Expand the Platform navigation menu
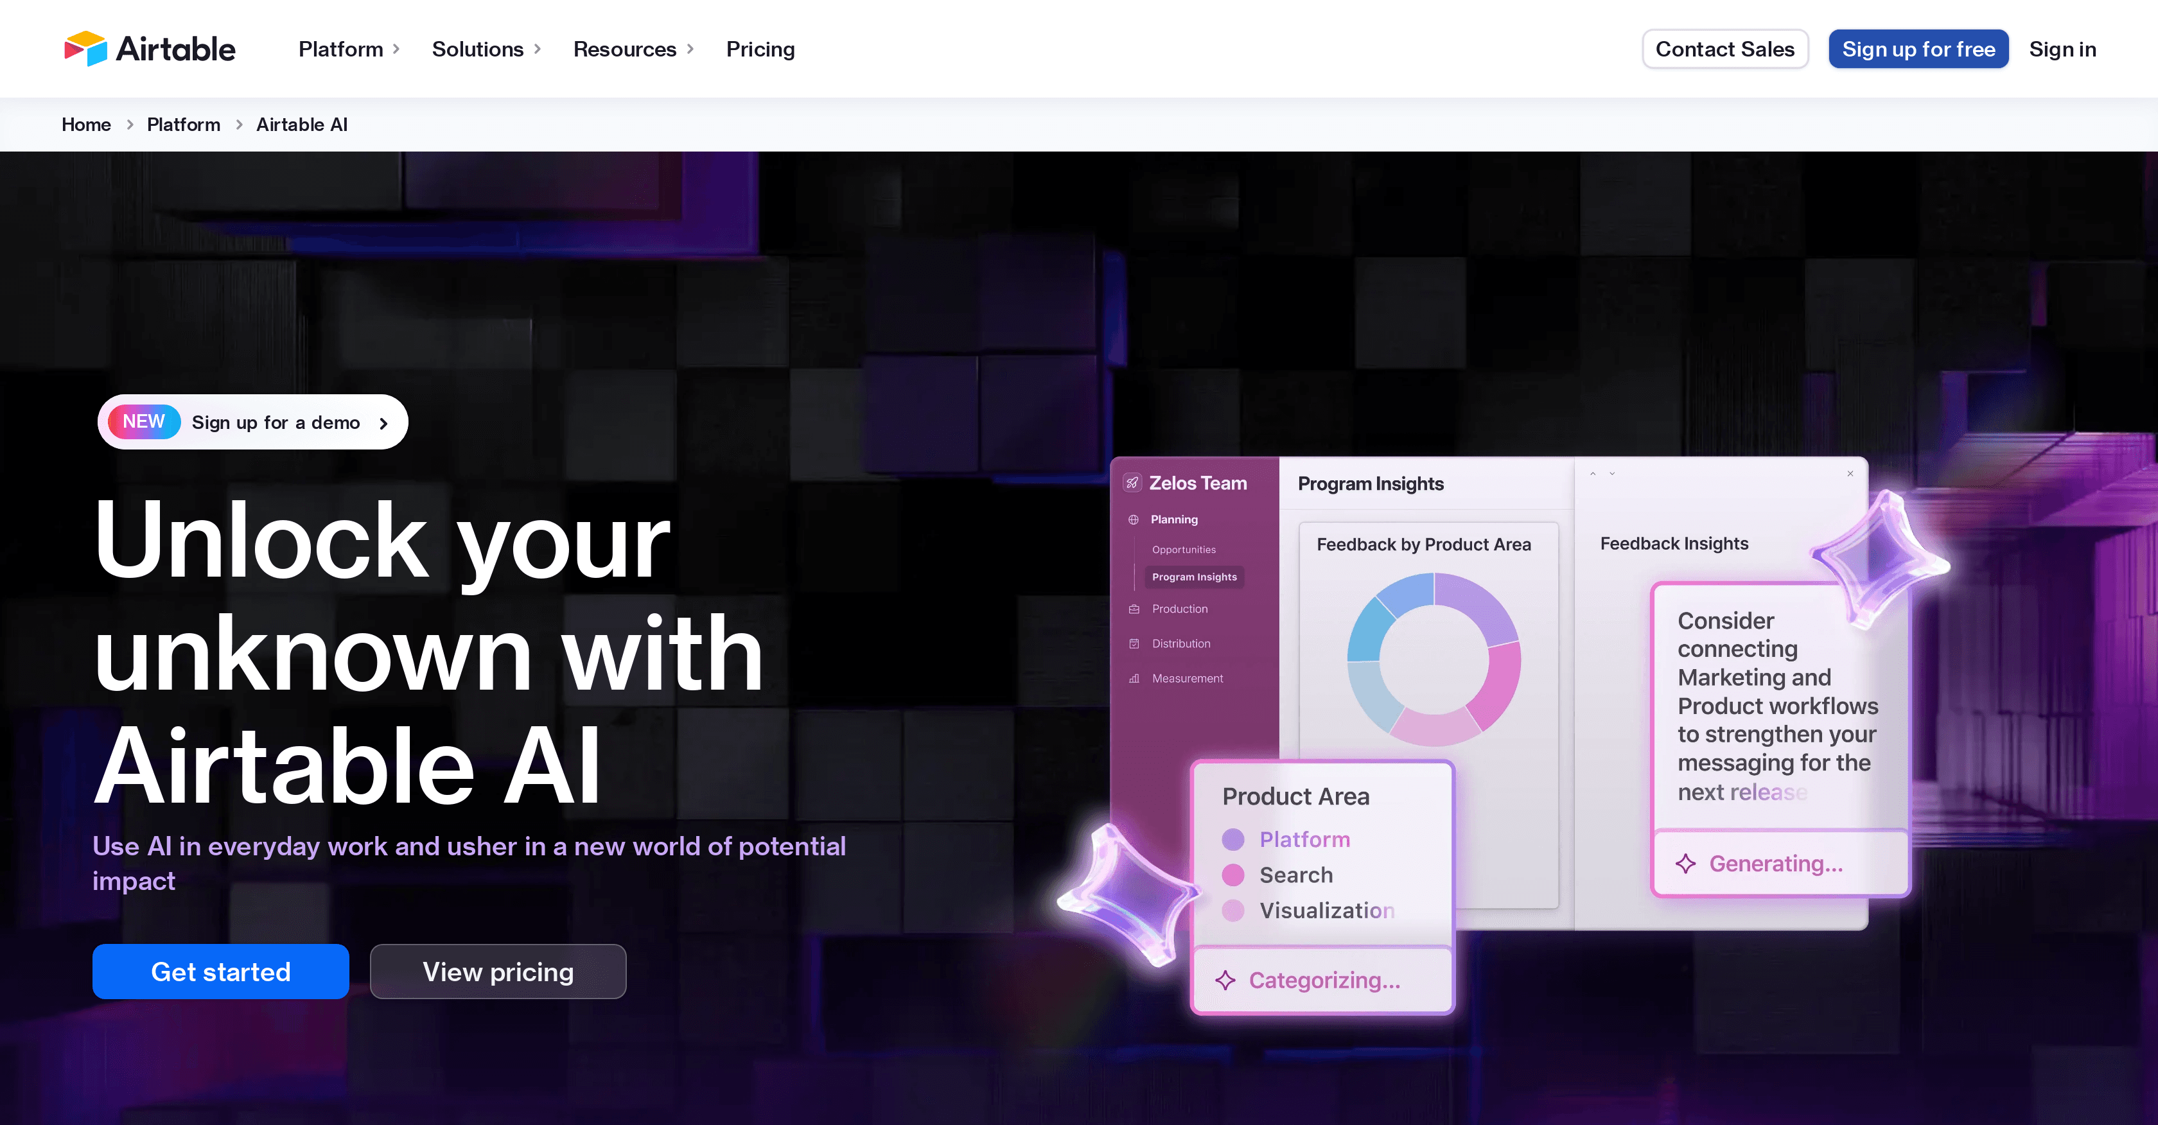This screenshot has width=2158, height=1125. 341,49
